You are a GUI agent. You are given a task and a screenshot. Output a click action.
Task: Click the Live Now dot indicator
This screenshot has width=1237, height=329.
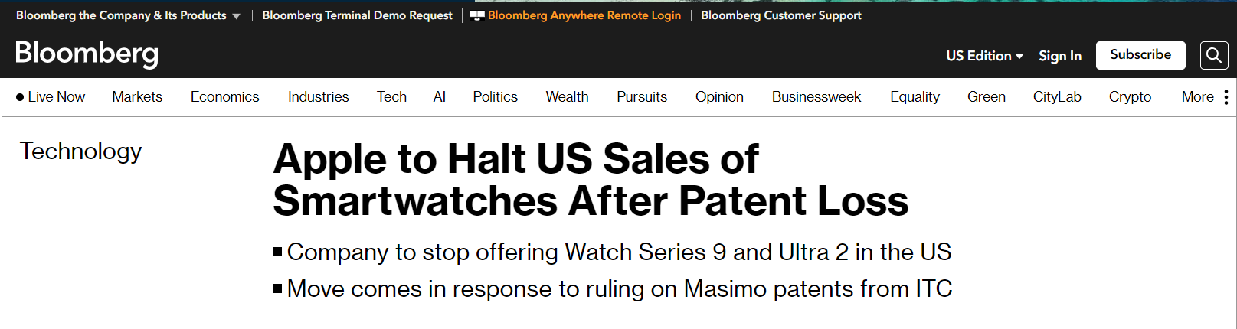(20, 97)
